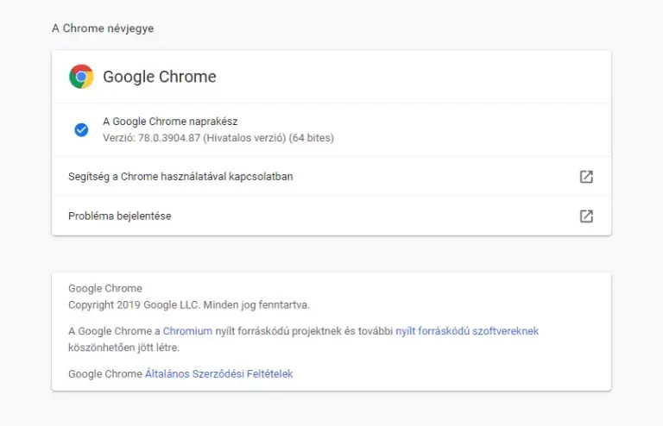Click the Copyright 2019 Google LLC line
The image size is (663, 426).
189,304
